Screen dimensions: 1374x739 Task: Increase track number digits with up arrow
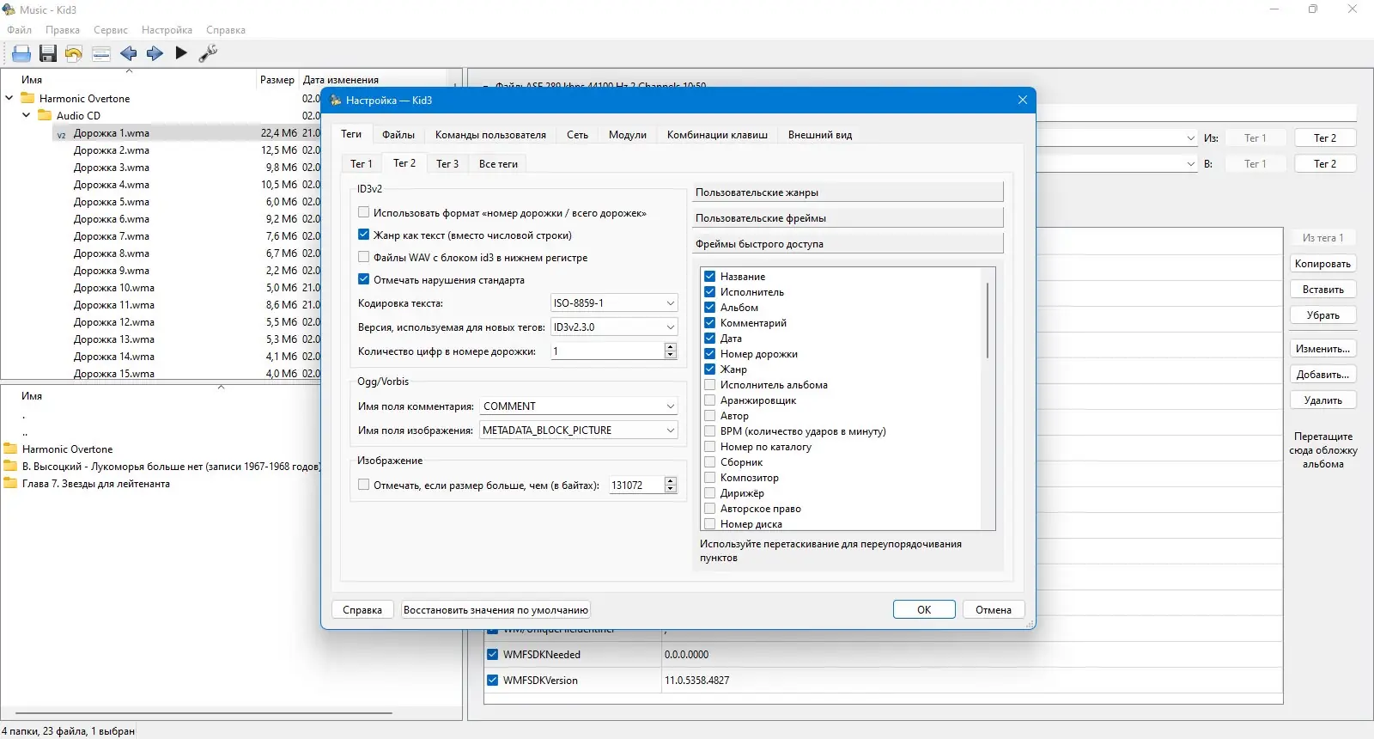(671, 346)
